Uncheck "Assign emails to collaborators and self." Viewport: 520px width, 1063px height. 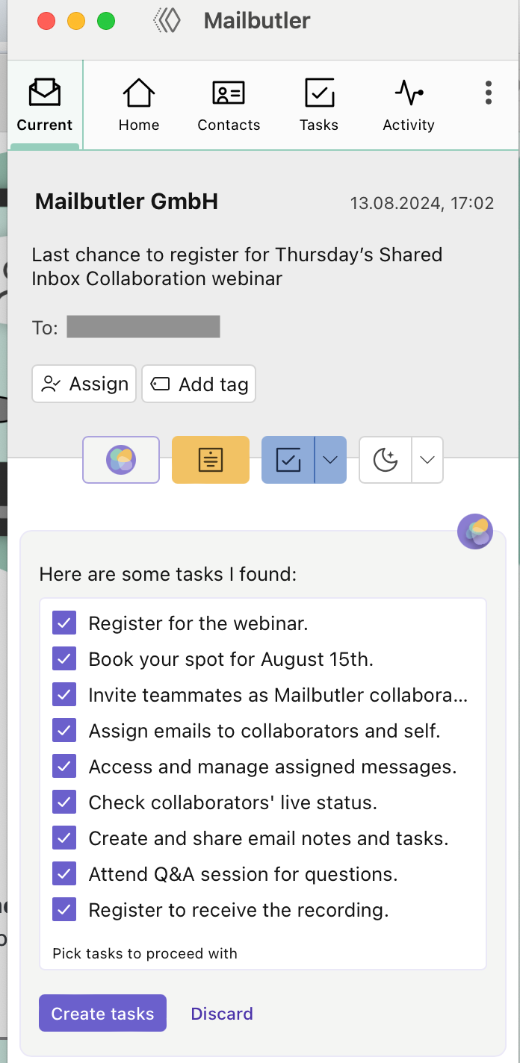(x=64, y=731)
